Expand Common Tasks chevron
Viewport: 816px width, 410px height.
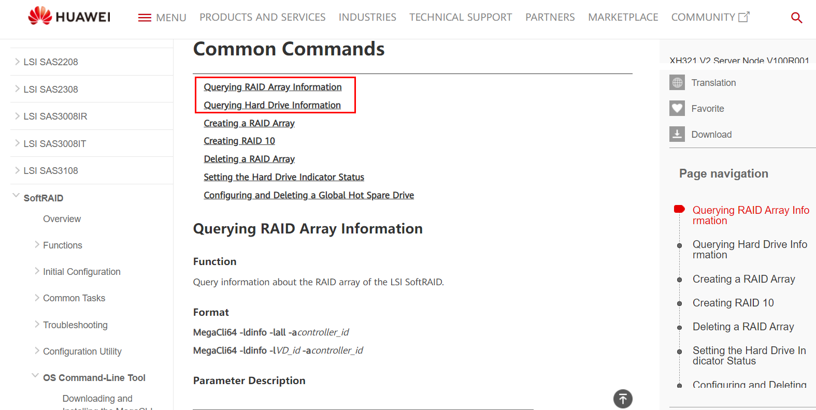[x=37, y=298]
